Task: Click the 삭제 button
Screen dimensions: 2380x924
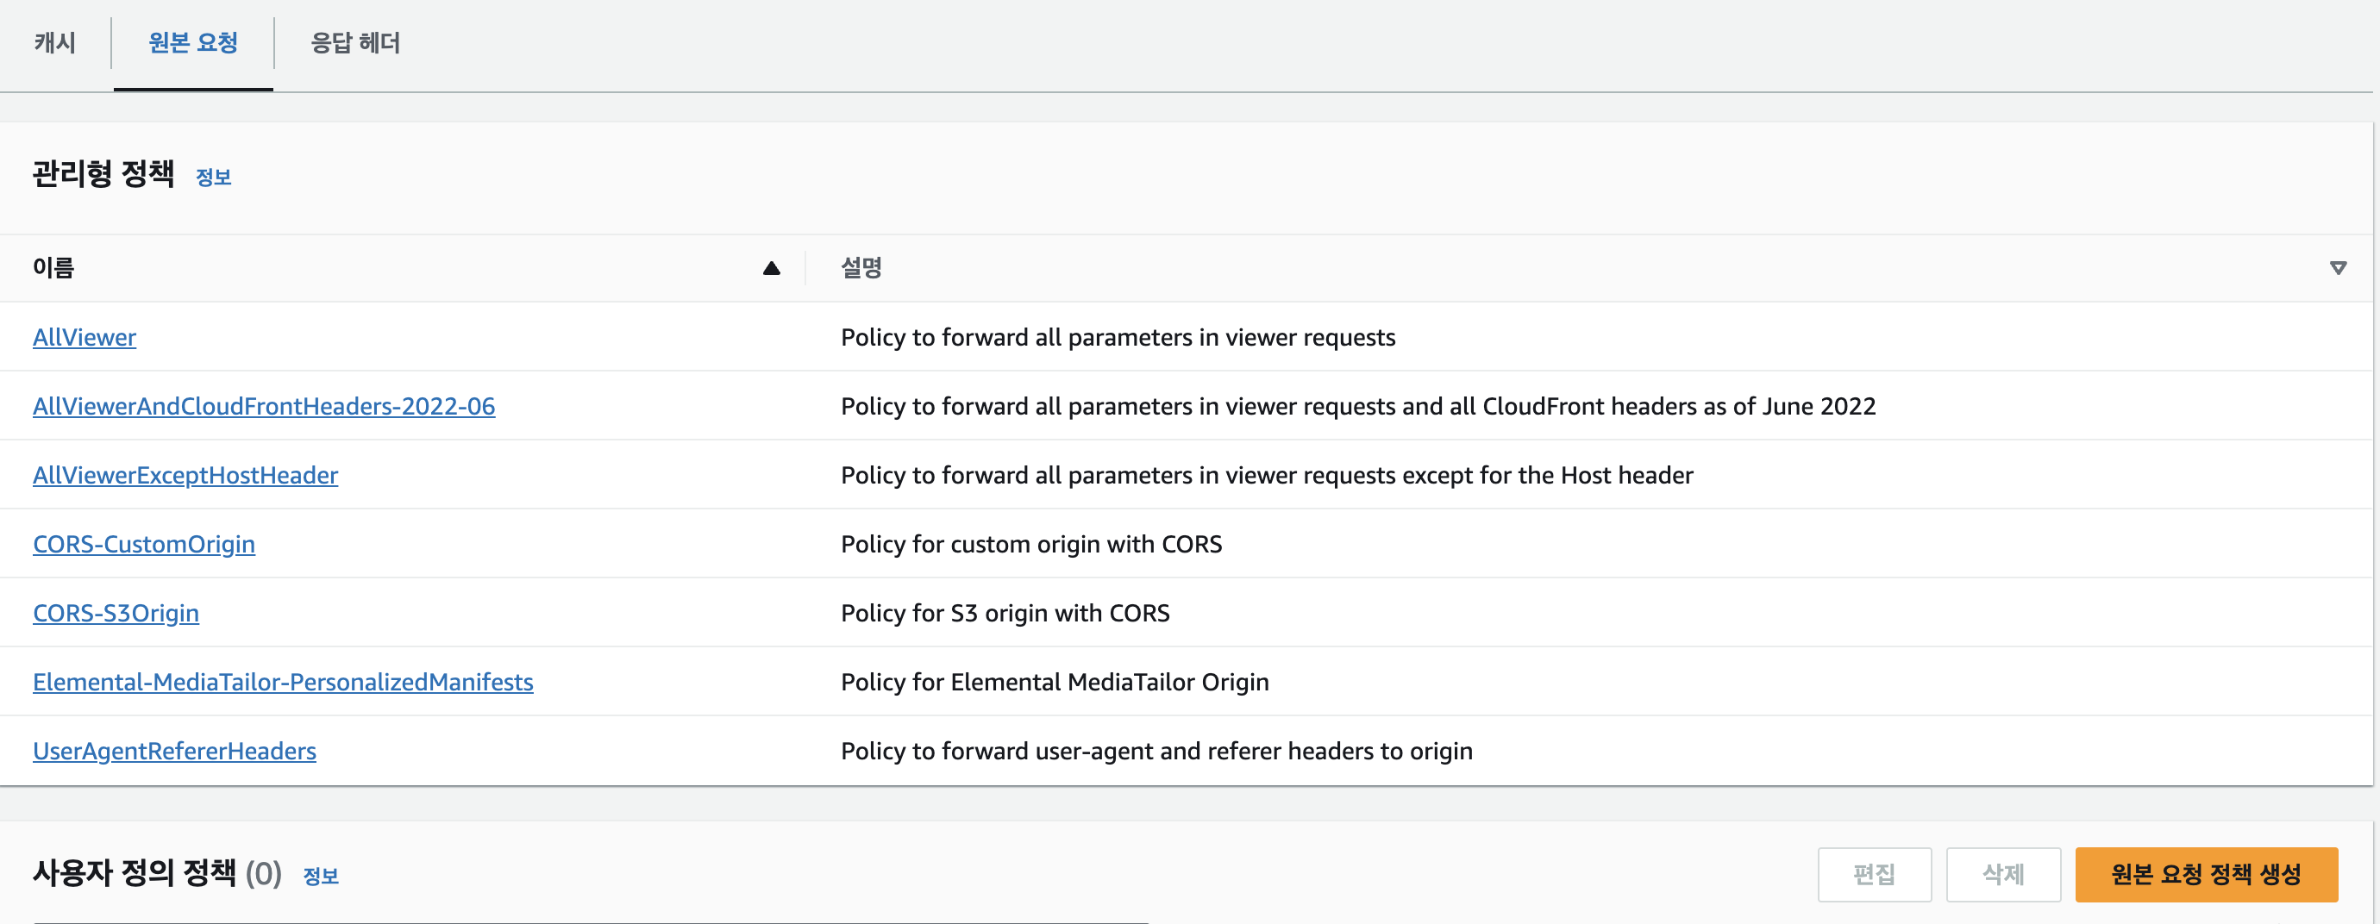Action: (x=2002, y=874)
